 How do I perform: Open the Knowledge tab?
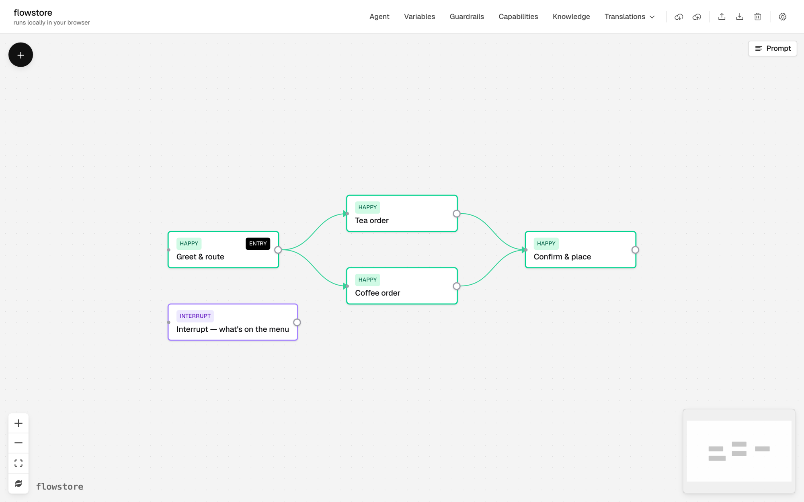coord(571,17)
